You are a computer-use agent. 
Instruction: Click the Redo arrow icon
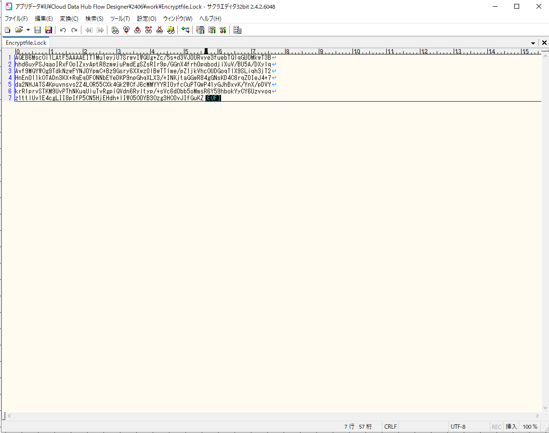point(74,30)
